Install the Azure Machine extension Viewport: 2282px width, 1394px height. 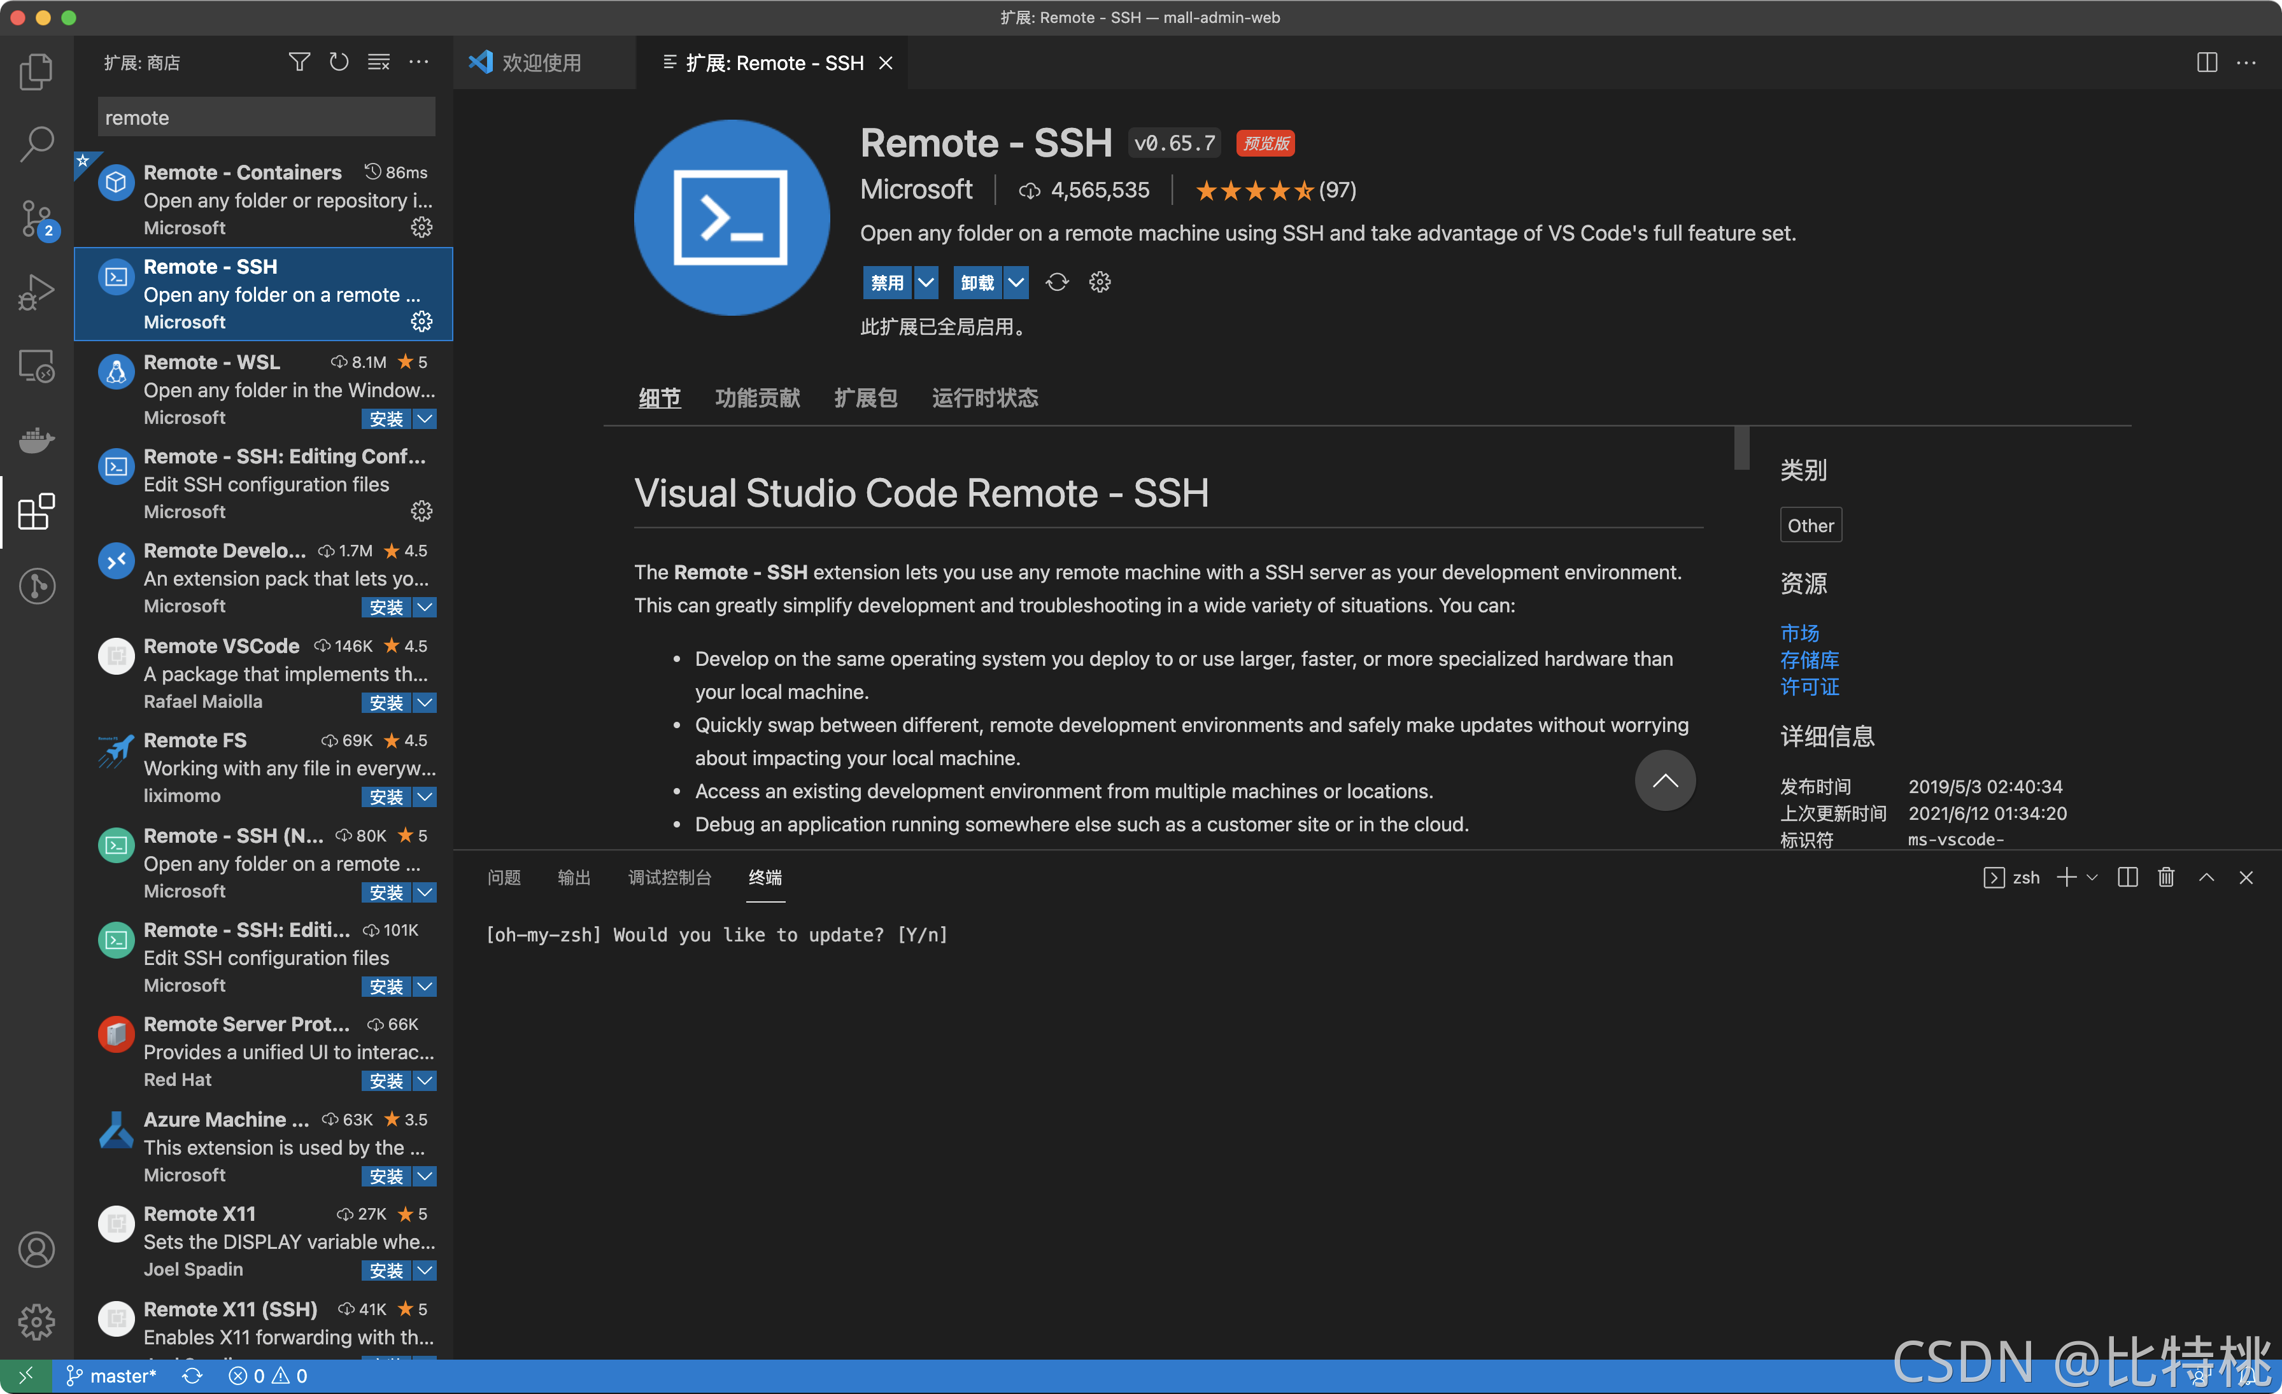[386, 1176]
